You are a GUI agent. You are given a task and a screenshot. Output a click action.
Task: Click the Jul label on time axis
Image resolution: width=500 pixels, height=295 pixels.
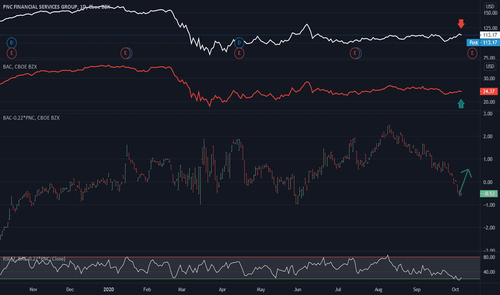coord(337,290)
